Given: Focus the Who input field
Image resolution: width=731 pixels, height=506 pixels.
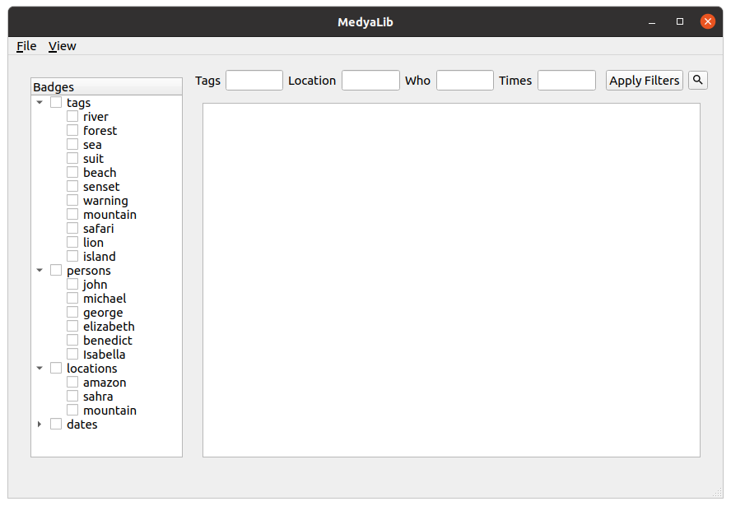Looking at the screenshot, I should coord(465,80).
